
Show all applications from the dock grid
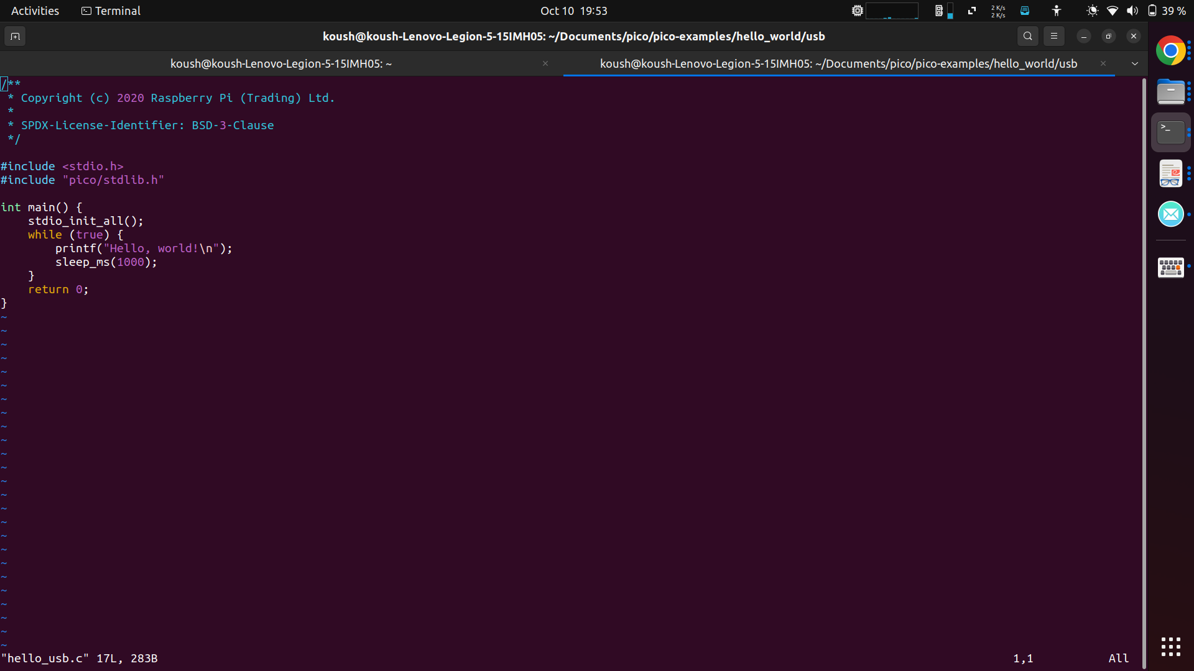[1171, 647]
